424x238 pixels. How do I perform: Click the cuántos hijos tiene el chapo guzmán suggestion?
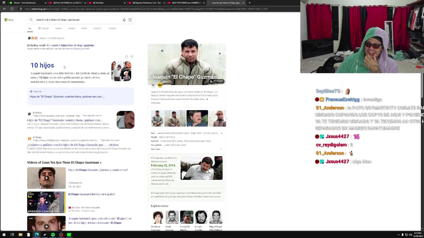click(73, 45)
